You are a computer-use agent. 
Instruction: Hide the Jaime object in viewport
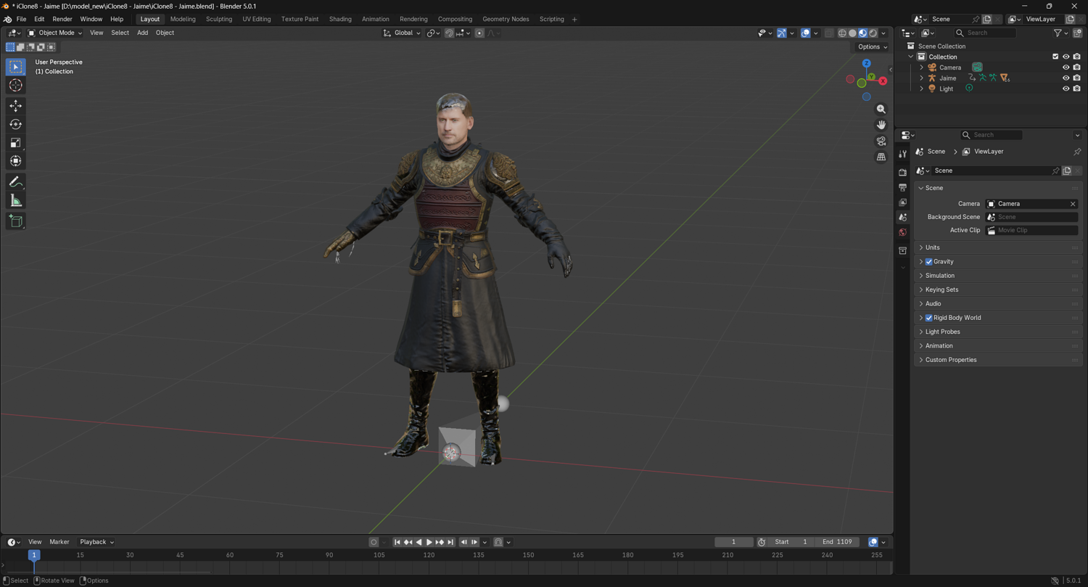1066,78
